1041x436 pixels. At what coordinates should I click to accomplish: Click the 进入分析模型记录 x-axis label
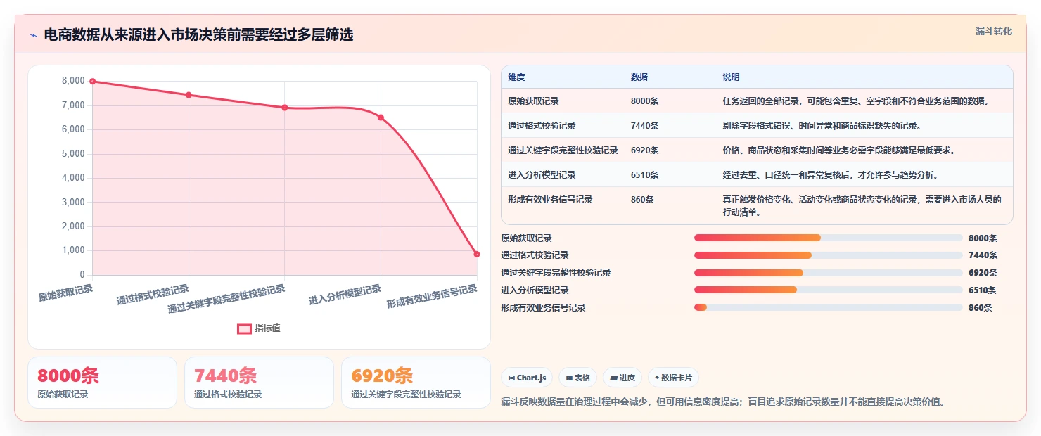345,295
